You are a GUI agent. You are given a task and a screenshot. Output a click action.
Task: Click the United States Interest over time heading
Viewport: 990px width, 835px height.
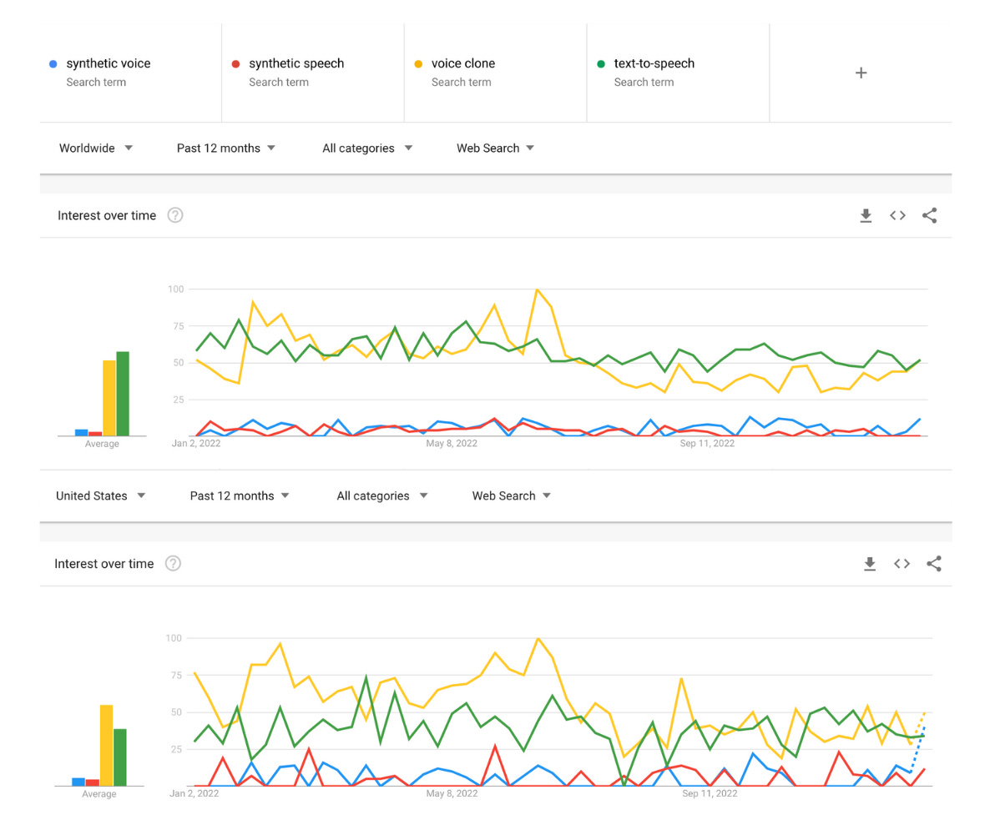[104, 564]
